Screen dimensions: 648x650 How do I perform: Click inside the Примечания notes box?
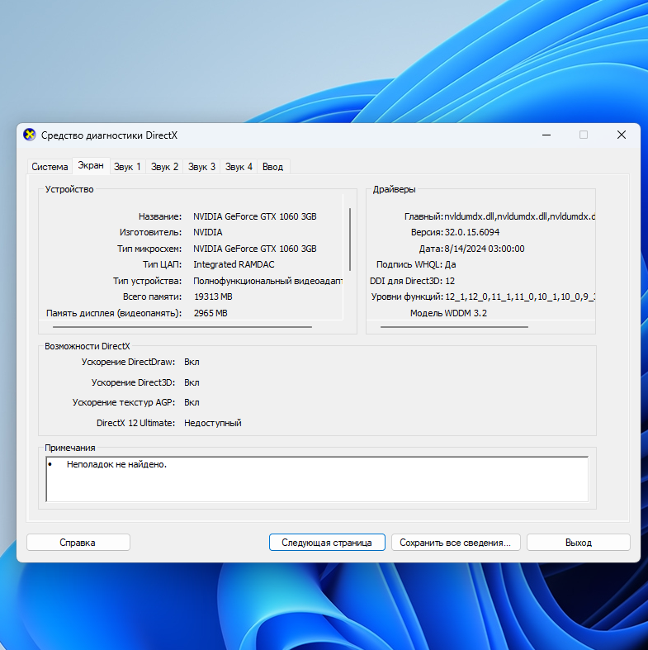317,479
